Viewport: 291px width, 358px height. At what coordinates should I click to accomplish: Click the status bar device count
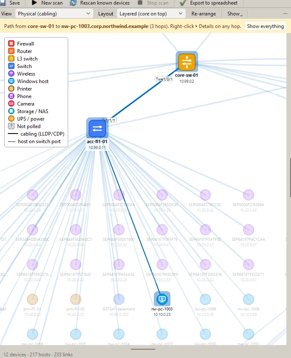point(15,354)
